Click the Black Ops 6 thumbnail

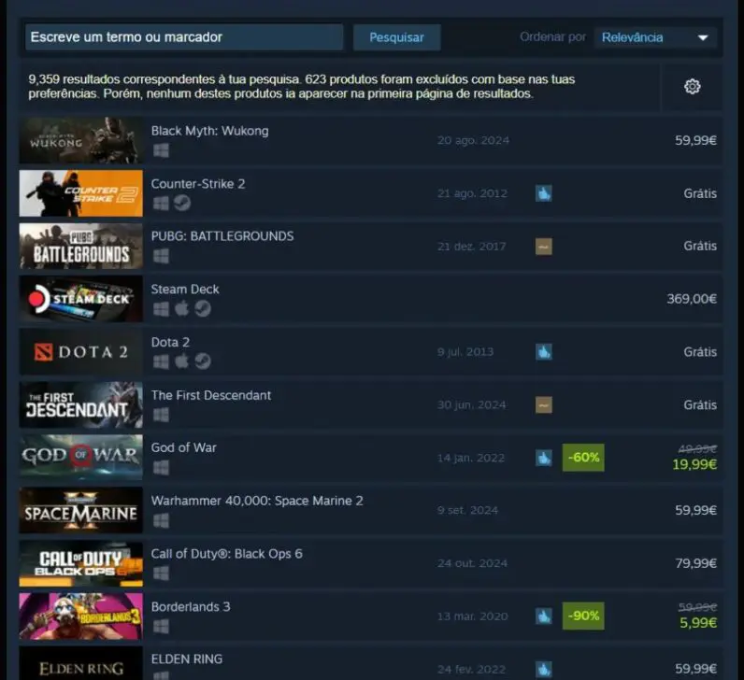pyautogui.click(x=80, y=563)
